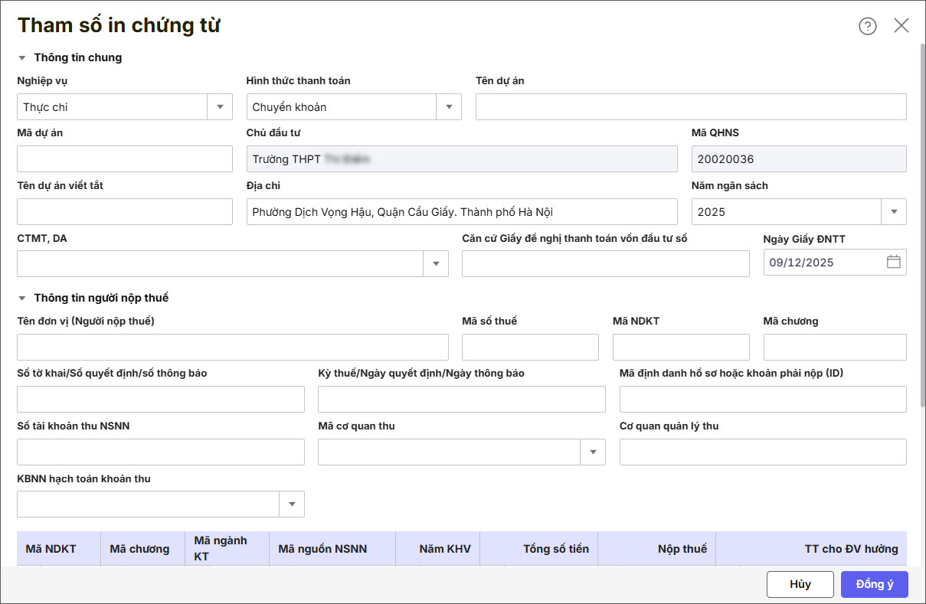Screen dimensions: 926x604
Task: Click the Hủy button
Action: pos(800,584)
